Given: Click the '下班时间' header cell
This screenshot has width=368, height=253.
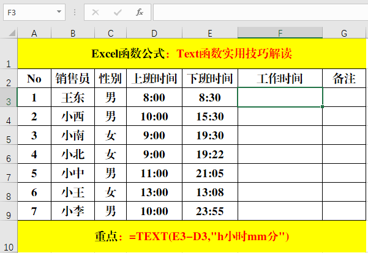Looking at the screenshot, I should (210, 78).
